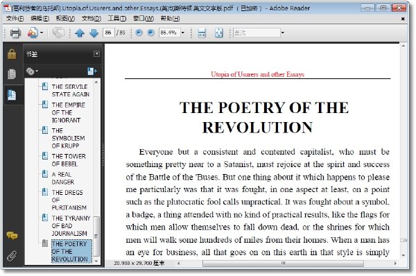Open the collaborate/share icon in toolbar
This screenshot has height=276, width=416.
pos(33,33)
